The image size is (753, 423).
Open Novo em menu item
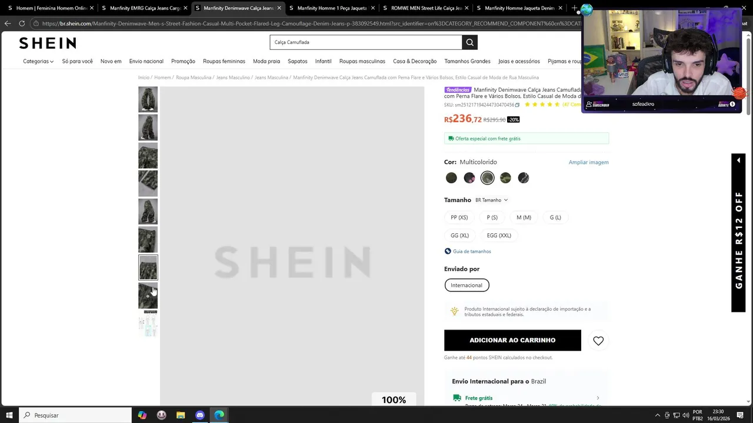[111, 61]
